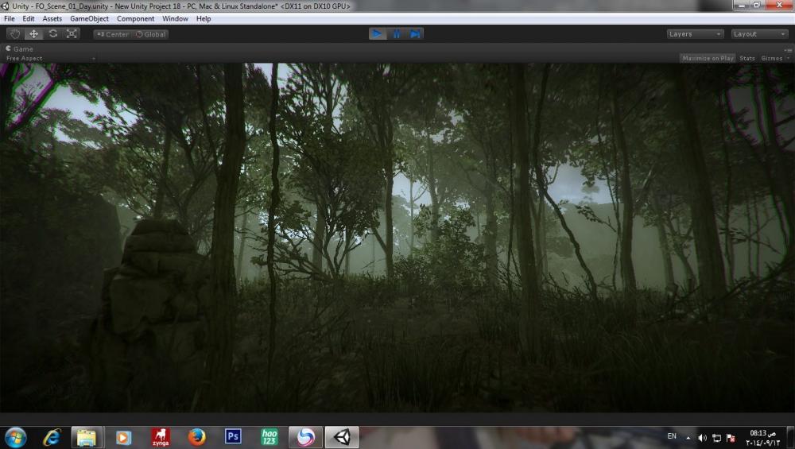
Task: Select the Hand tool in toolbar
Action: [x=15, y=34]
